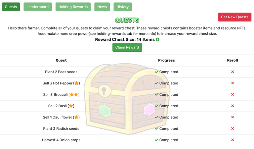Reroll the Plant 3 Radish seeds quest
The height and width of the screenshot is (149, 254).
tap(233, 128)
